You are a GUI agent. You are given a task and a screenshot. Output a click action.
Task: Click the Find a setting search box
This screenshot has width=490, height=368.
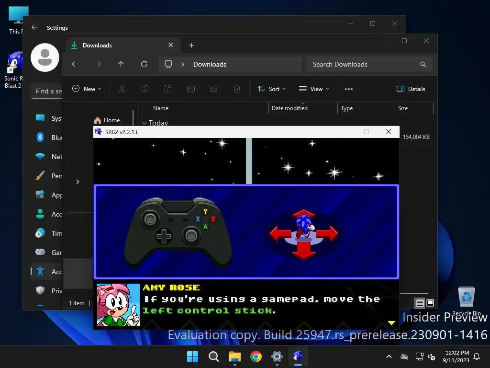point(47,91)
